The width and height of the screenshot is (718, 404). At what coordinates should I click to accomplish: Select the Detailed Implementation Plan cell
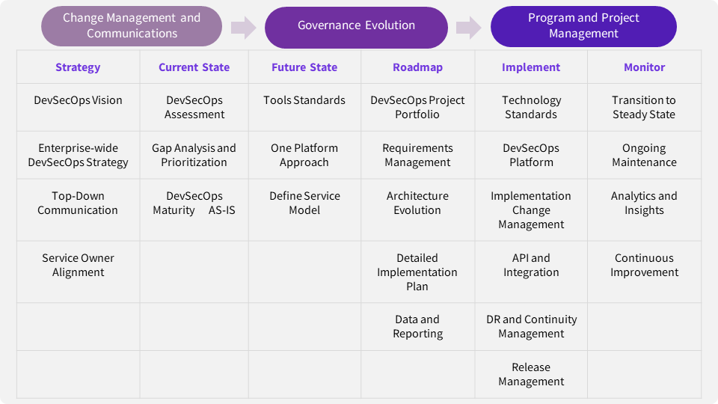tap(417, 272)
